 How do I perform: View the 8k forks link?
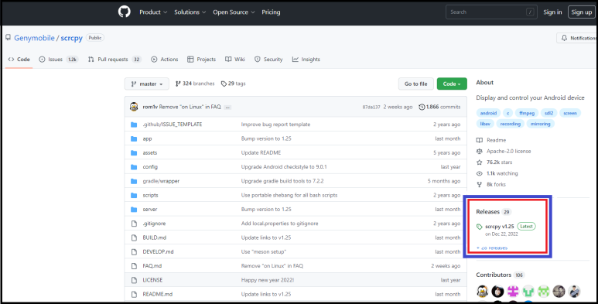pyautogui.click(x=491, y=184)
